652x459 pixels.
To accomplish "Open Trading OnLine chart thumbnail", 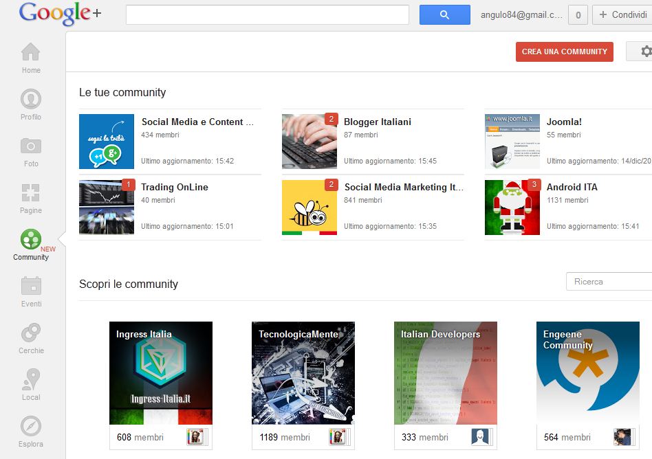I will (107, 208).
